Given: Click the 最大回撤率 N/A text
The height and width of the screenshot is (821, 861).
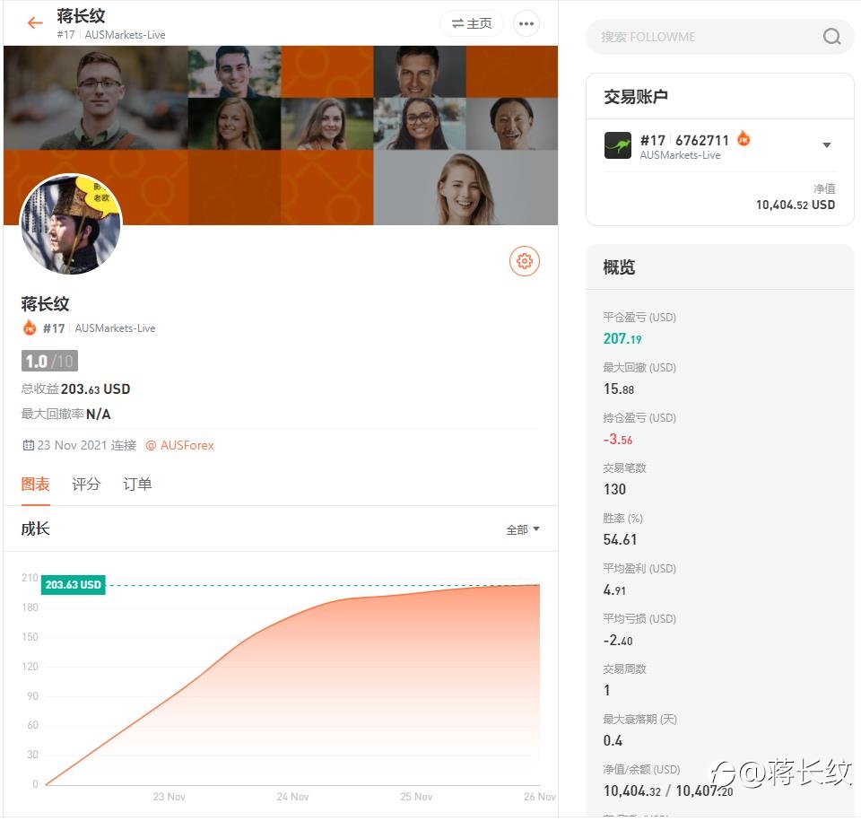Looking at the screenshot, I should tap(65, 414).
